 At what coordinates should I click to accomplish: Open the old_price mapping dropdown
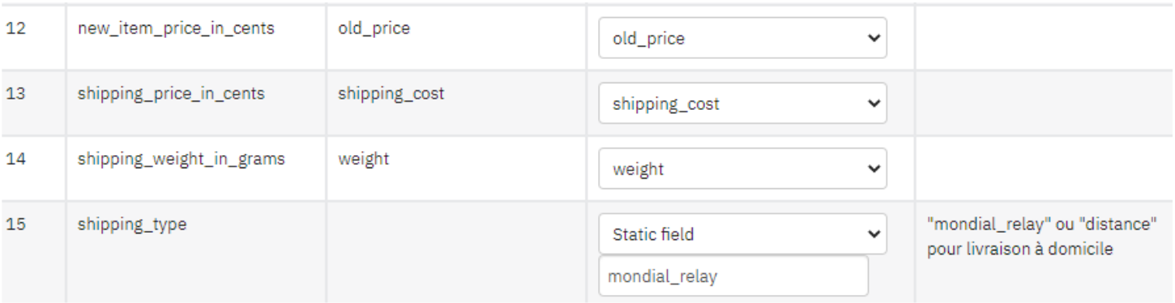(742, 39)
